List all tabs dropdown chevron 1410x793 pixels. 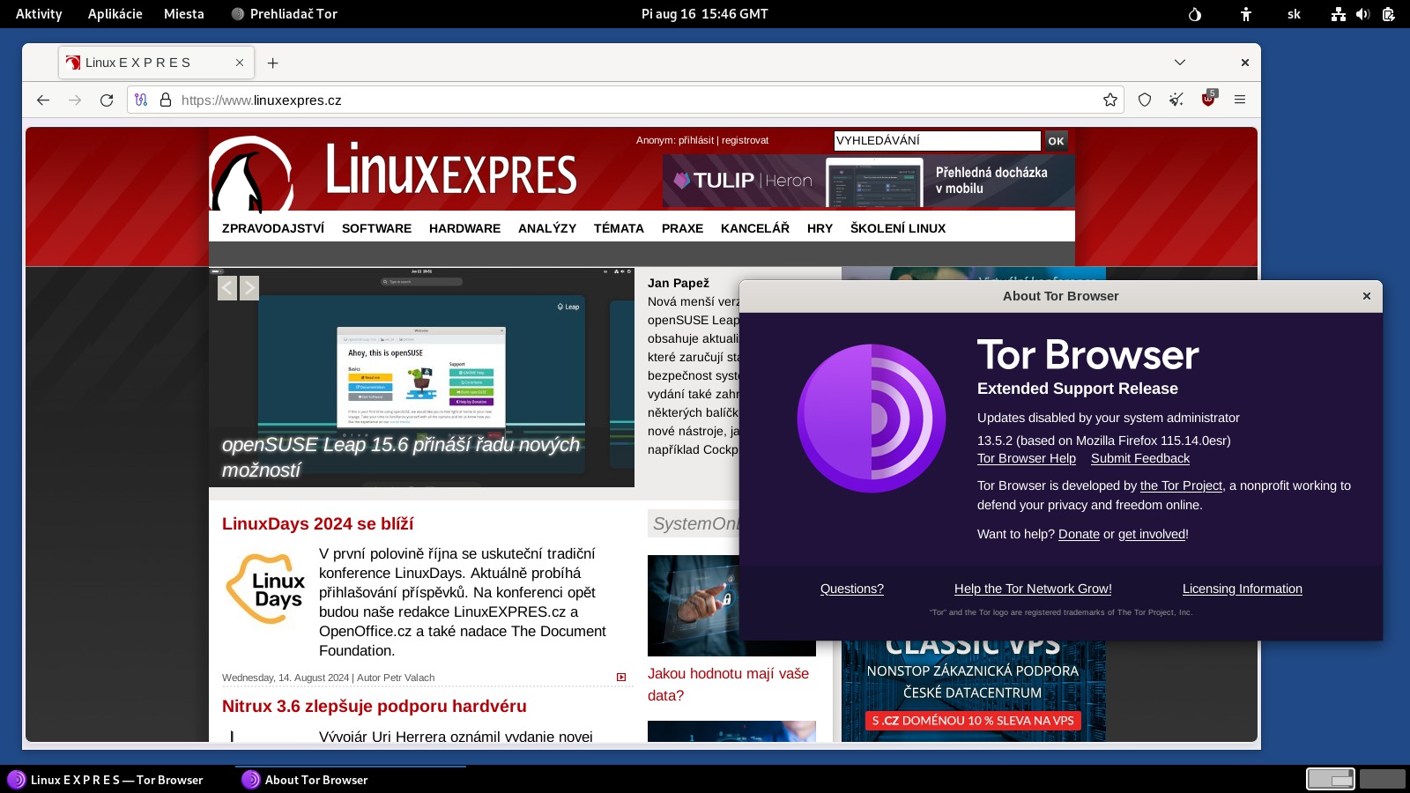(x=1180, y=63)
